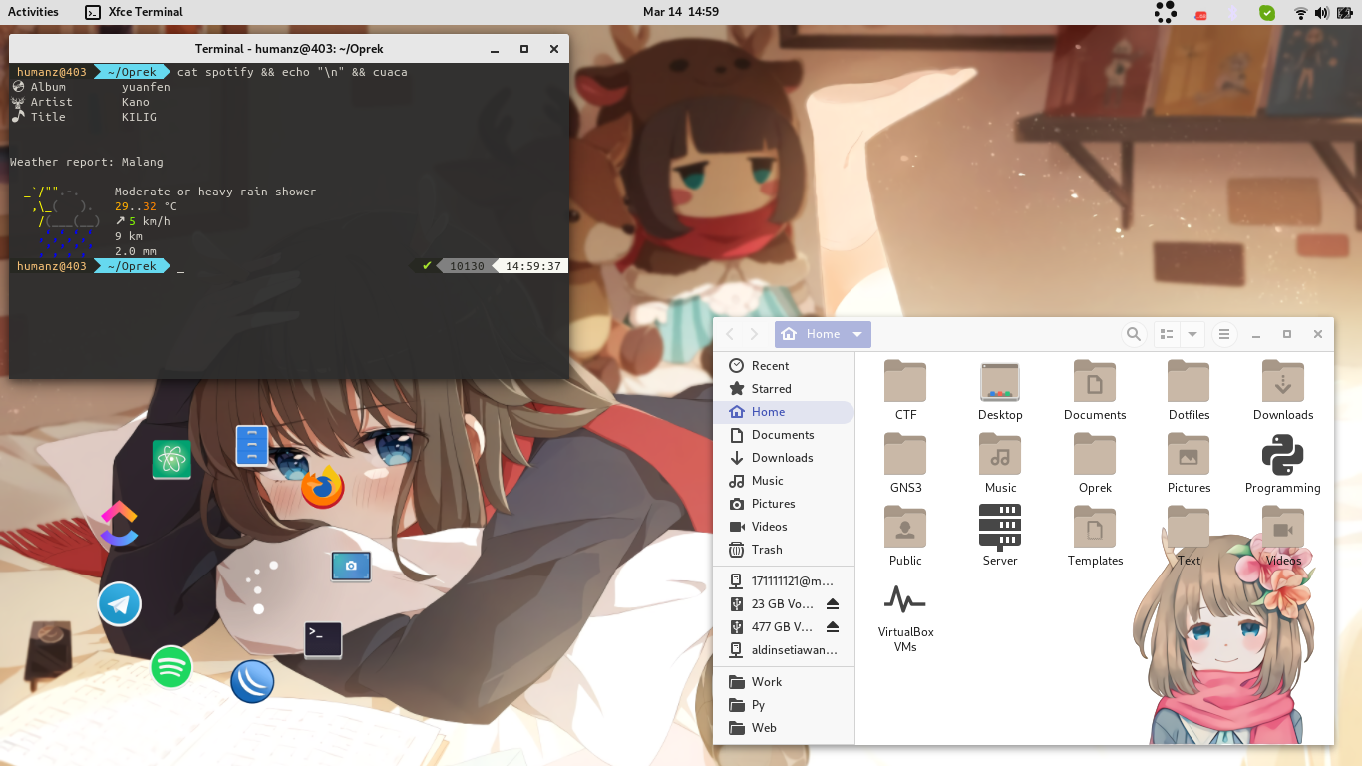Go forward in the file manager

click(754, 334)
